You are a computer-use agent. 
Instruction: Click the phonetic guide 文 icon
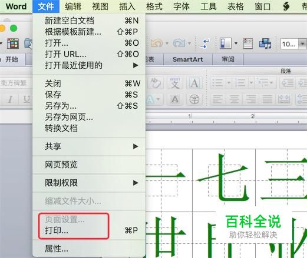tap(174, 83)
